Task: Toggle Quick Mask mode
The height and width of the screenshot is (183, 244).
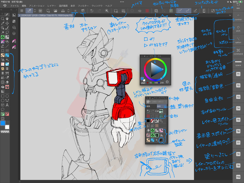Action: click(x=156, y=11)
